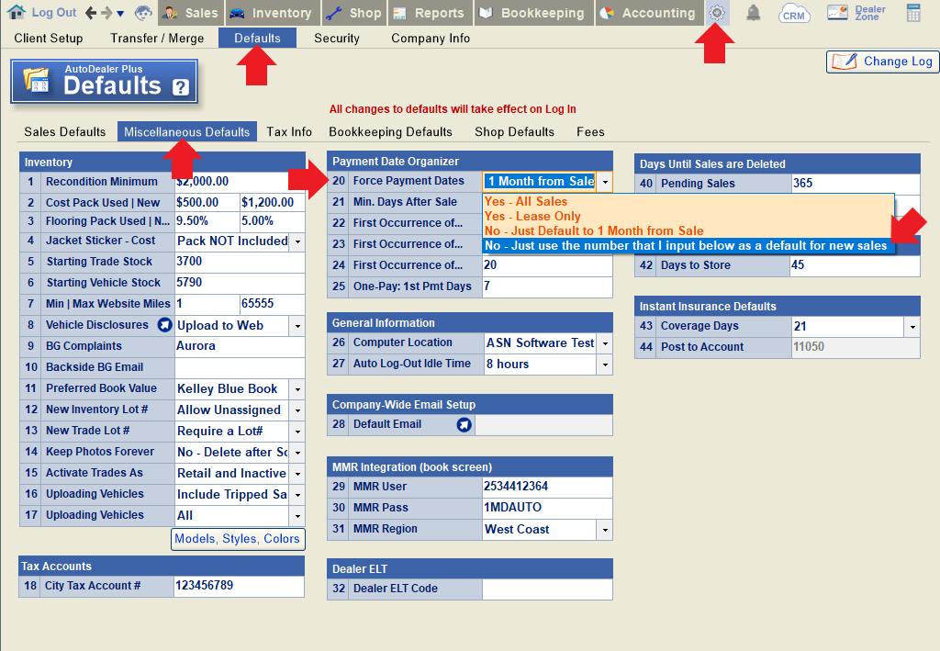
Task: Open the calculator icon
Action: coord(913,13)
